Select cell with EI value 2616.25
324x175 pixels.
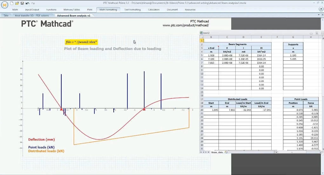point(261,59)
